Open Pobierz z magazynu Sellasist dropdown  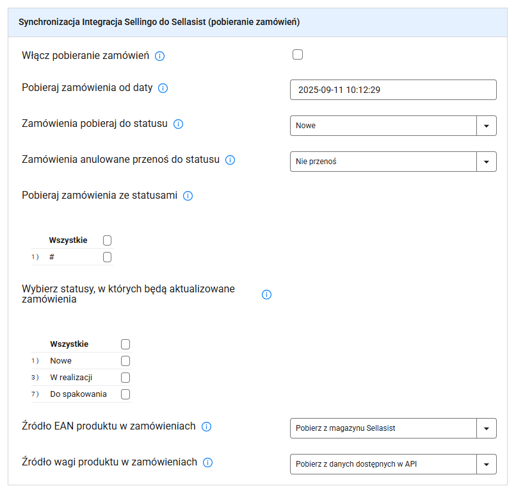pos(393,428)
